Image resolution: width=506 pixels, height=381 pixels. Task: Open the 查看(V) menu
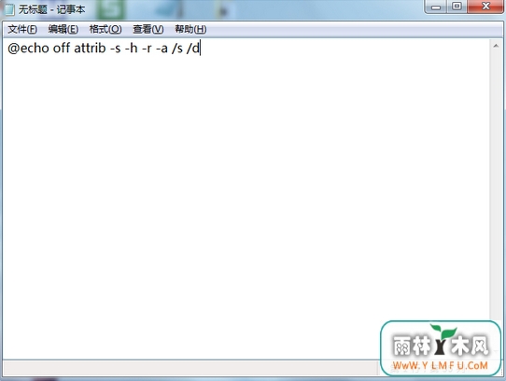point(148,29)
